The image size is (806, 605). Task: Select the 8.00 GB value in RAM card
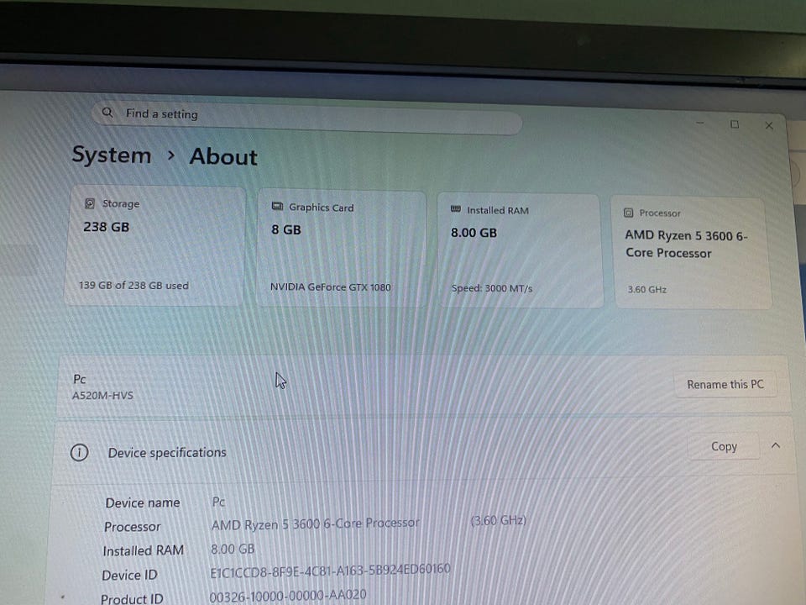pos(474,233)
